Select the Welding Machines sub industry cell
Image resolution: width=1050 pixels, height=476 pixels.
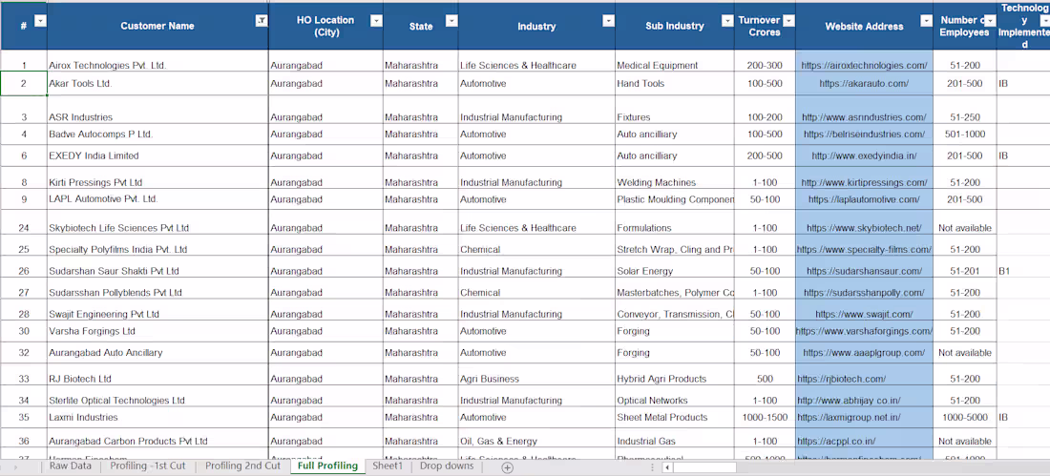(x=674, y=178)
